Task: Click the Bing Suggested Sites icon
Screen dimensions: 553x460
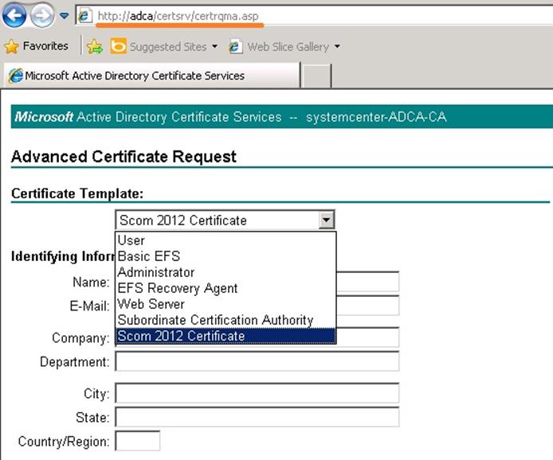Action: coord(118,46)
